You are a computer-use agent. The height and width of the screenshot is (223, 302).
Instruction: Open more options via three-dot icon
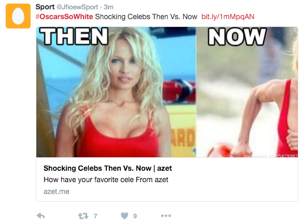pos(166,216)
